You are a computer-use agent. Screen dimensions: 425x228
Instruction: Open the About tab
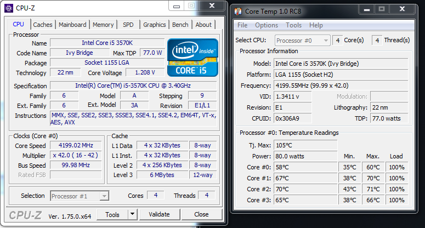tap(203, 25)
